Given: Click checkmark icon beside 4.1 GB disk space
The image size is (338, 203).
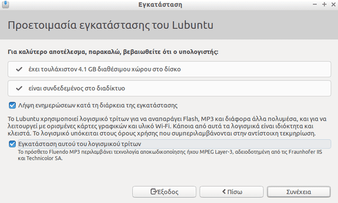Looking at the screenshot, I should click(x=19, y=69).
